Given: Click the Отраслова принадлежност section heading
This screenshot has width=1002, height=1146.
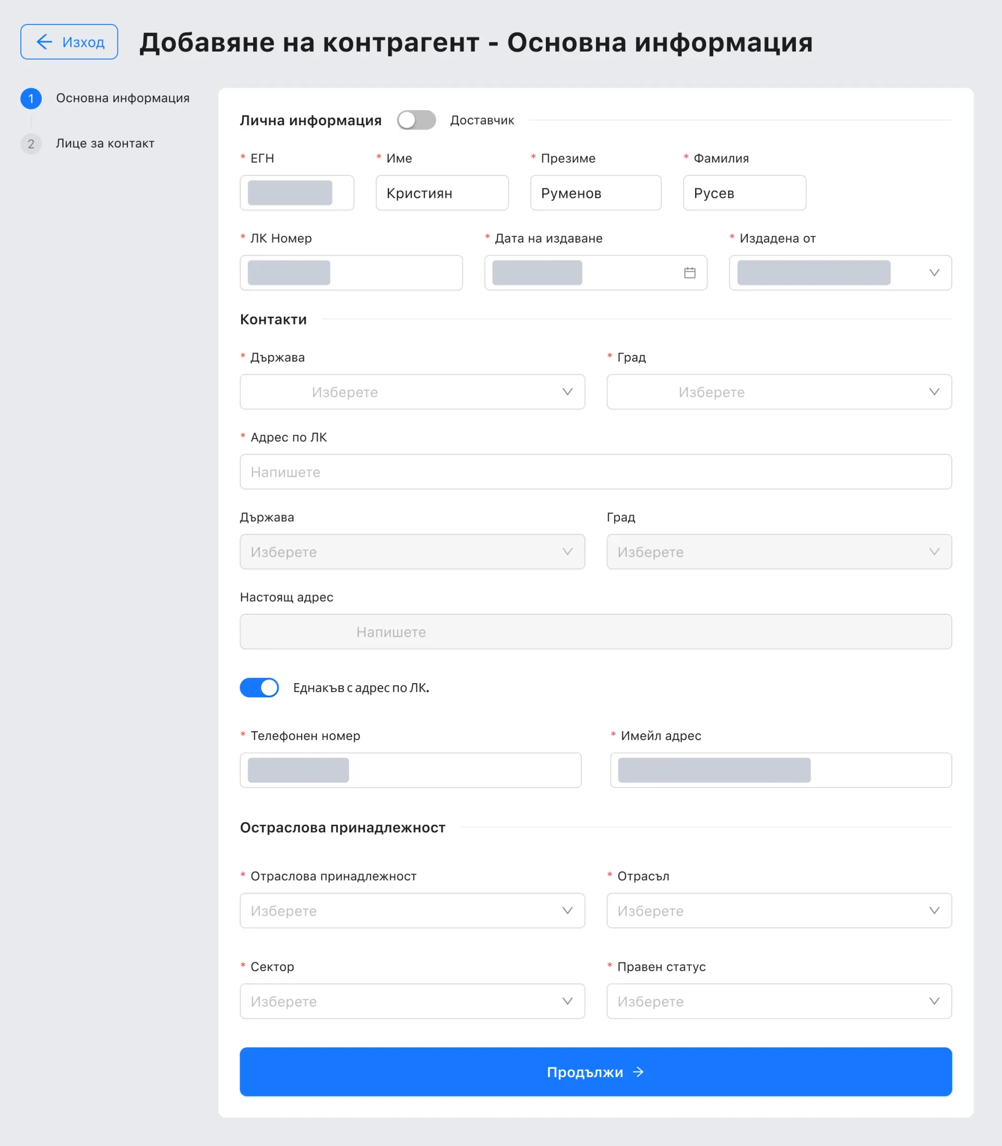Looking at the screenshot, I should point(343,827).
